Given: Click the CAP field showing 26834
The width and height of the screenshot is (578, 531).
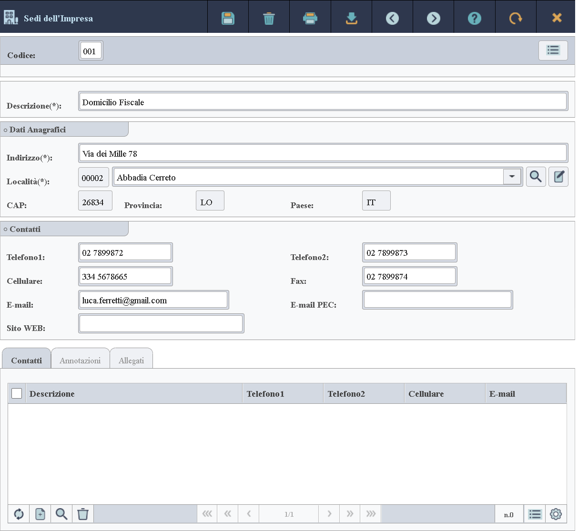Looking at the screenshot, I should (95, 201).
